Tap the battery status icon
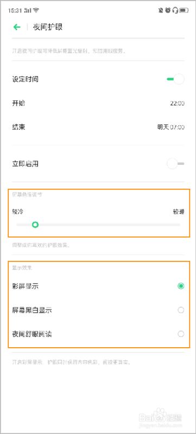 pyautogui.click(x=184, y=10)
